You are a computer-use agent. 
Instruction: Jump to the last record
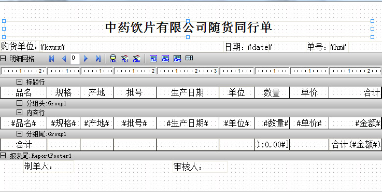(98, 59)
